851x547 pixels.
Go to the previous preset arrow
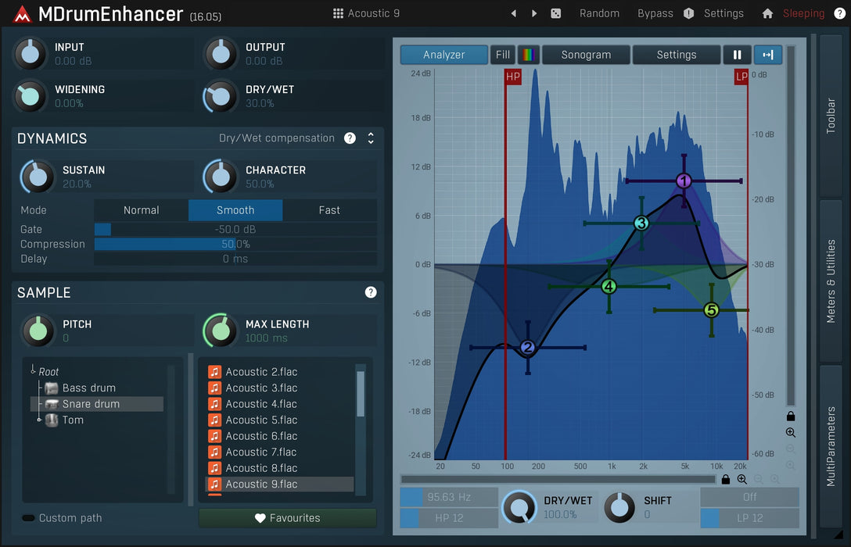[514, 13]
